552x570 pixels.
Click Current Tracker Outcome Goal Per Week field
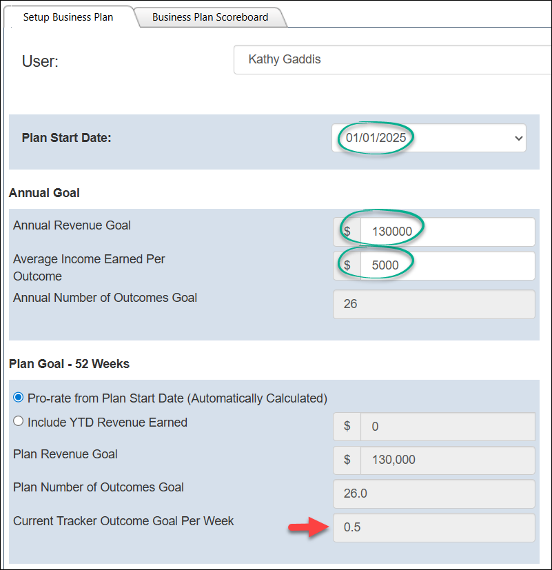pos(433,528)
